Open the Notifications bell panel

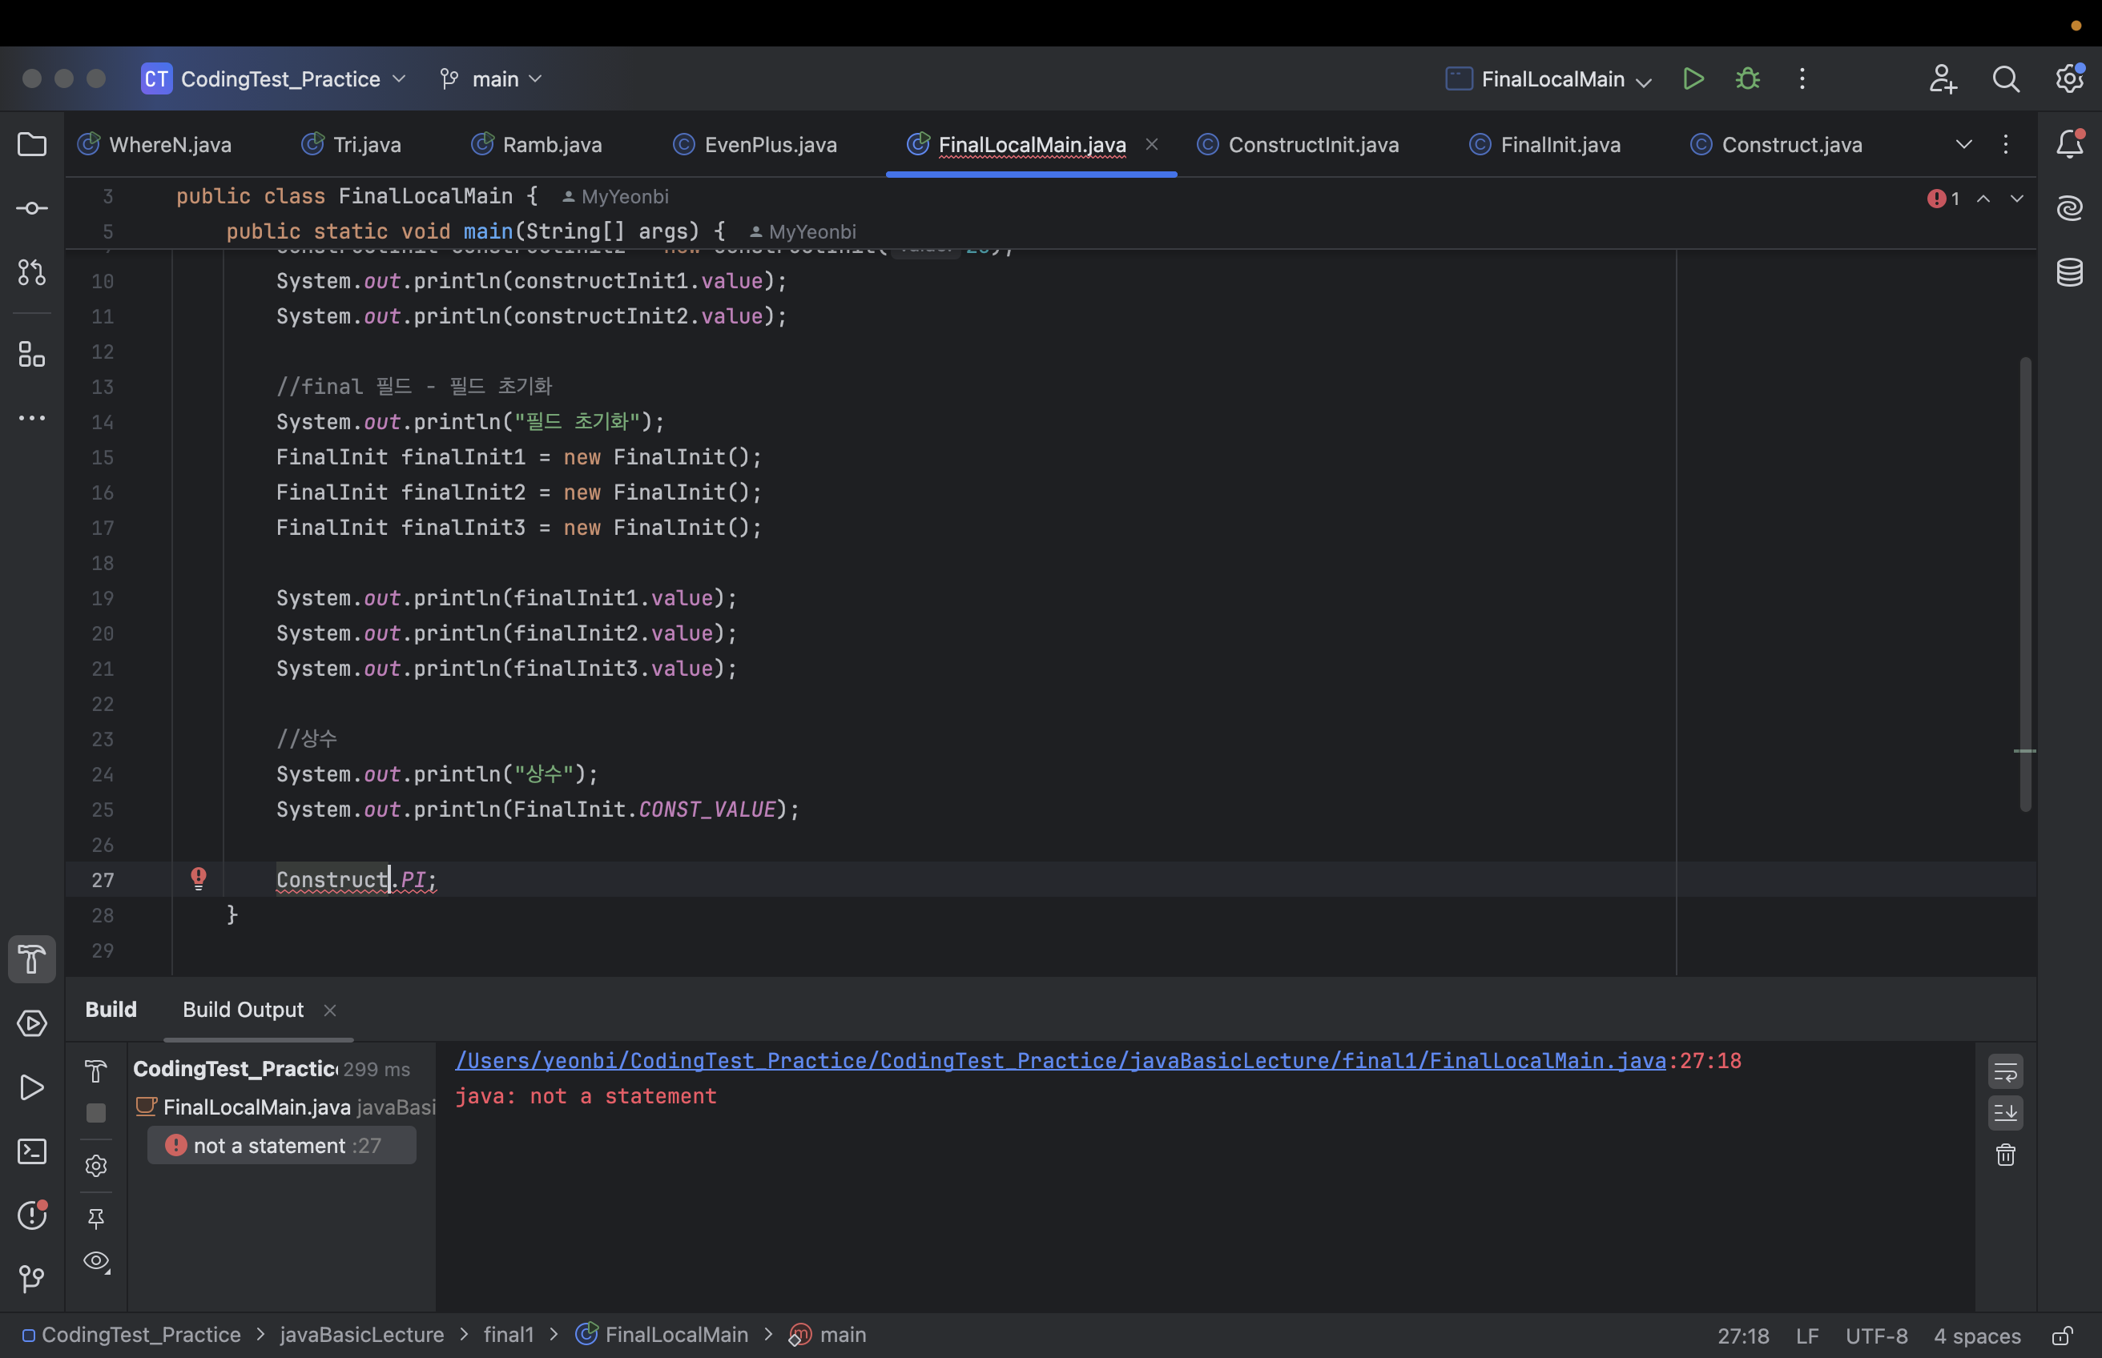[x=2069, y=144]
